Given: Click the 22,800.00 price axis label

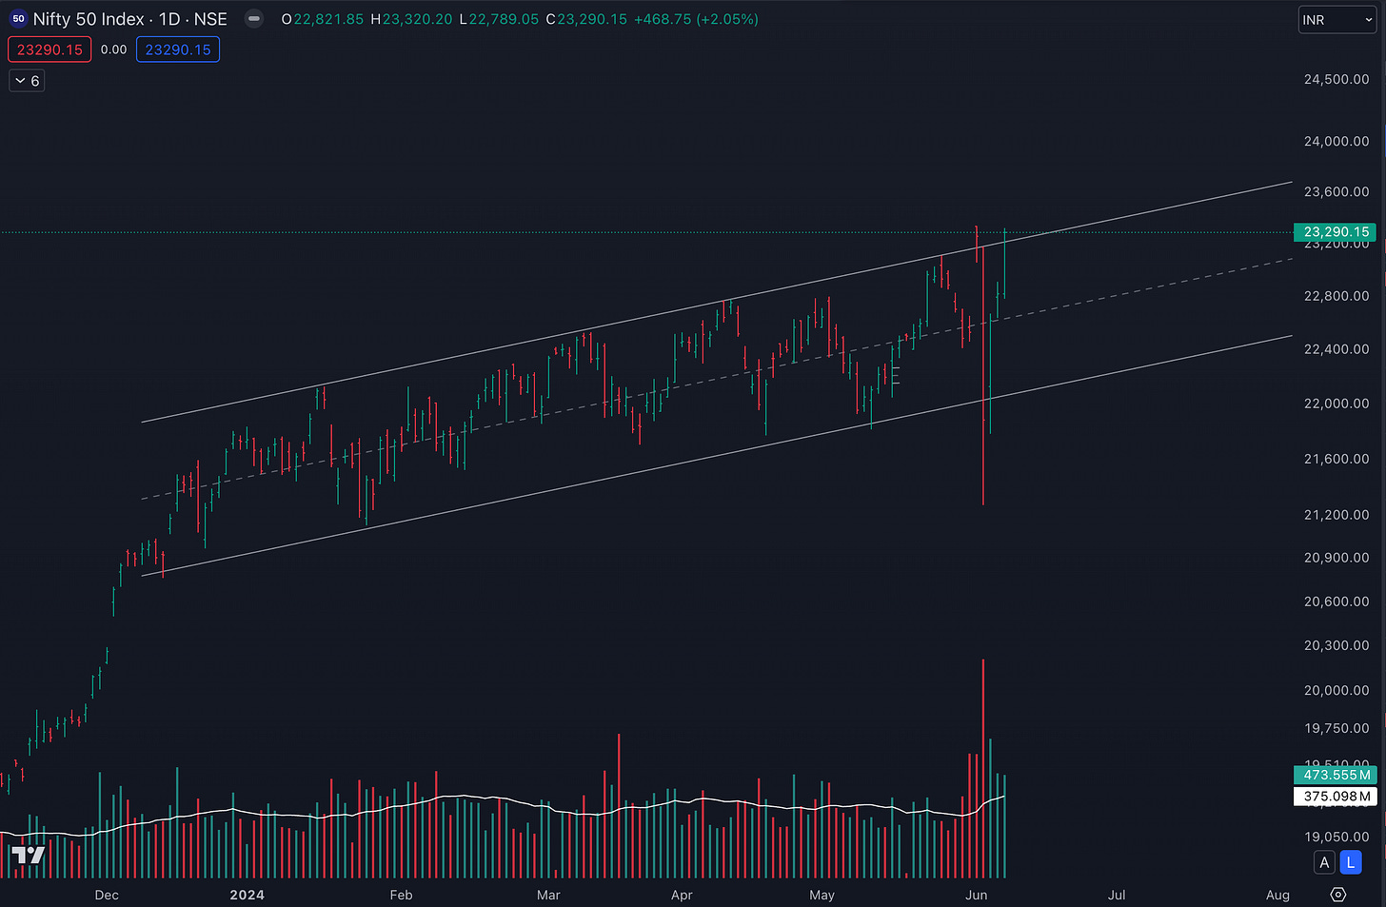Looking at the screenshot, I should point(1336,296).
